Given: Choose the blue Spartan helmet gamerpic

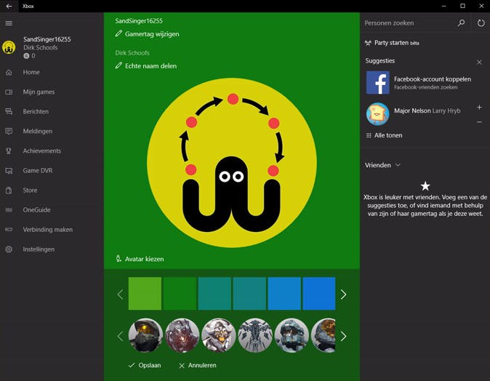Looking at the screenshot, I should pos(292,335).
